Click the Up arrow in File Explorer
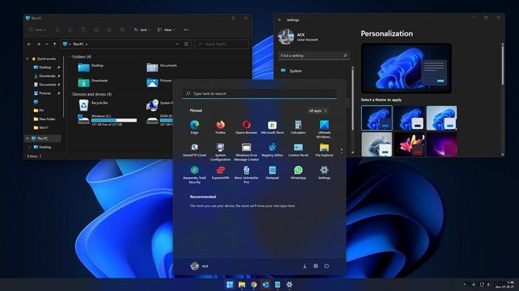 [x=55, y=44]
